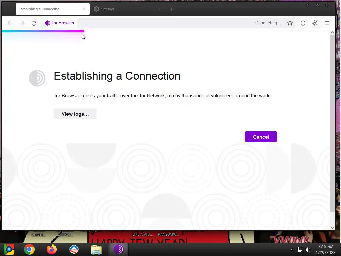Click the View logs… button
The height and width of the screenshot is (256, 341).
click(x=75, y=114)
